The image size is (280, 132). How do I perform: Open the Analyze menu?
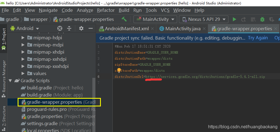(x=85, y=10)
